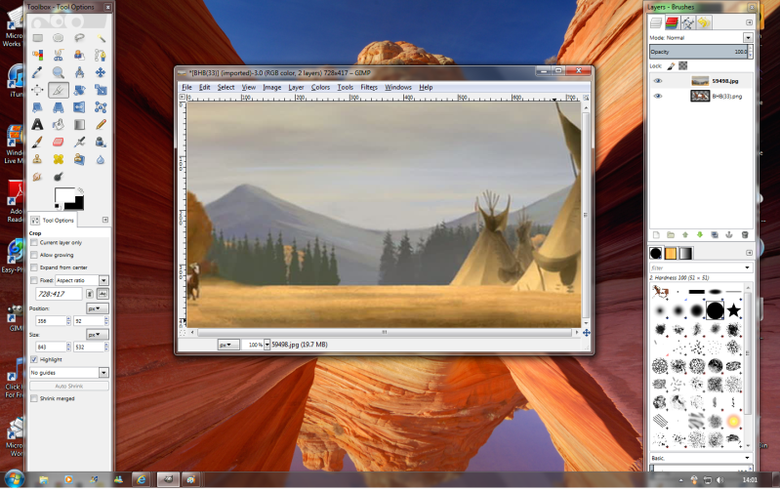The height and width of the screenshot is (492, 780).
Task: Select the Scale tool
Action: (101, 90)
